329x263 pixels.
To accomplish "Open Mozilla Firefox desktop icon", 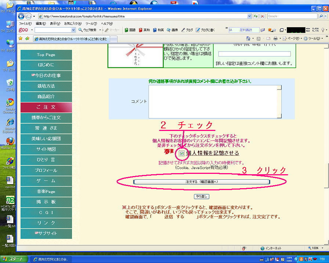I will coord(10,142).
